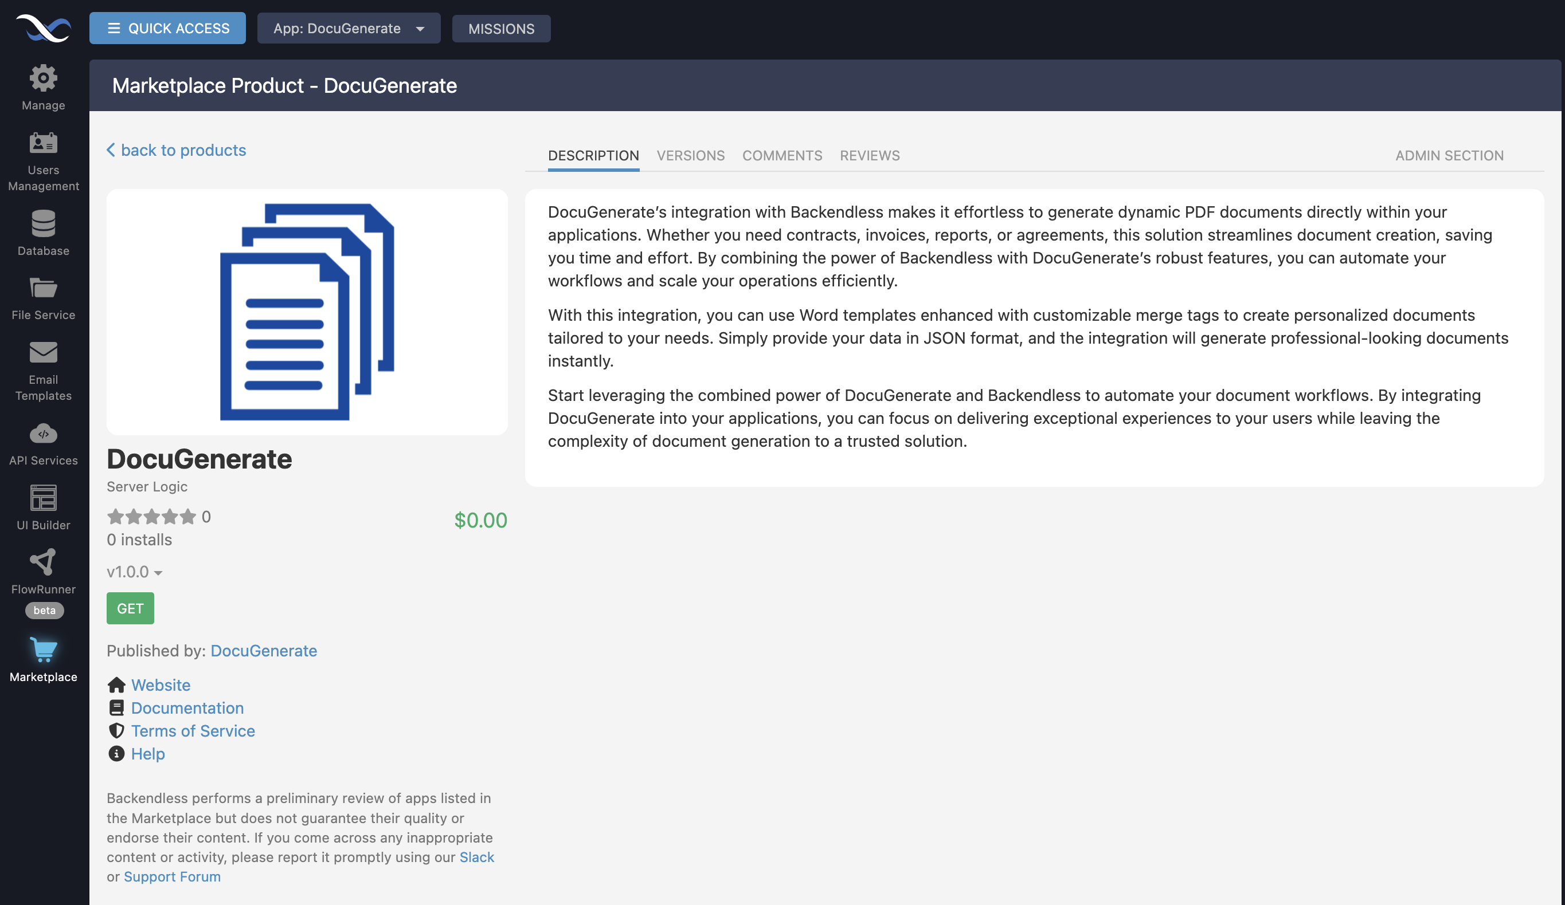Click the DocuGenerate product title

coord(199,459)
